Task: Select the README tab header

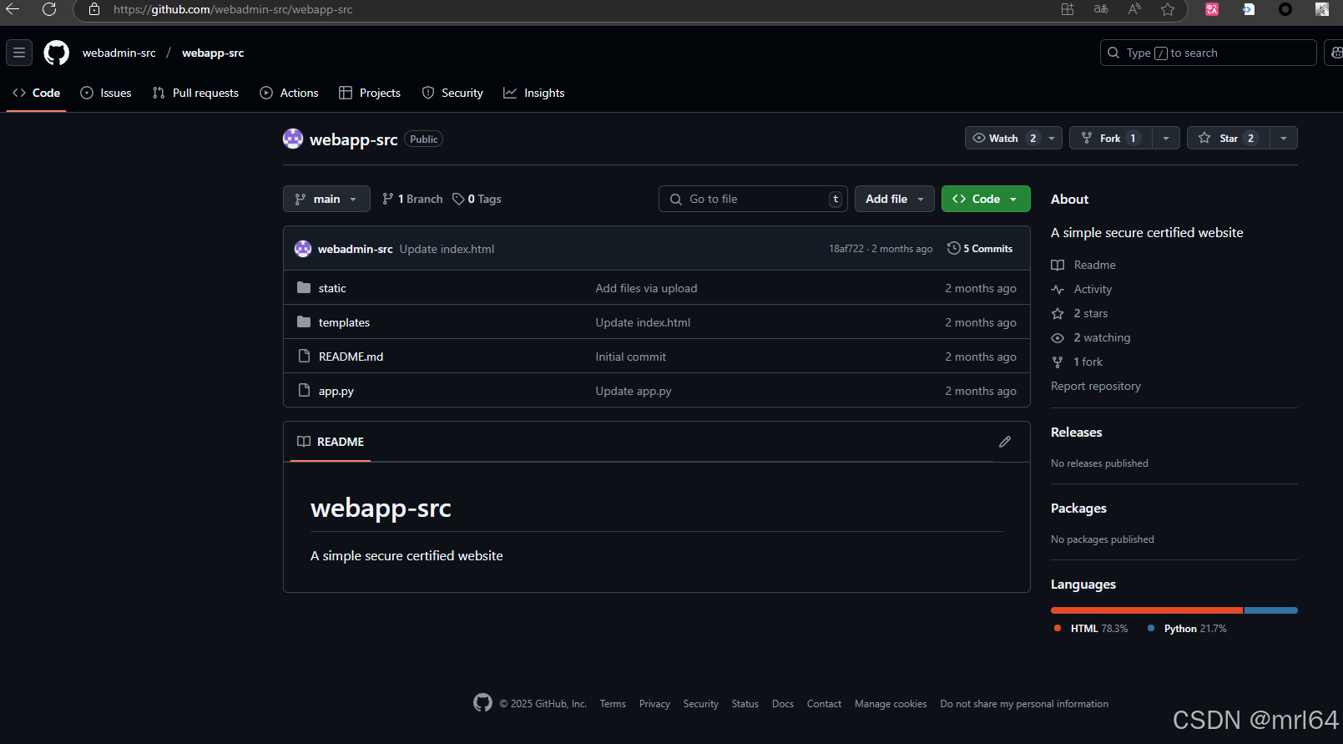Action: (x=331, y=442)
